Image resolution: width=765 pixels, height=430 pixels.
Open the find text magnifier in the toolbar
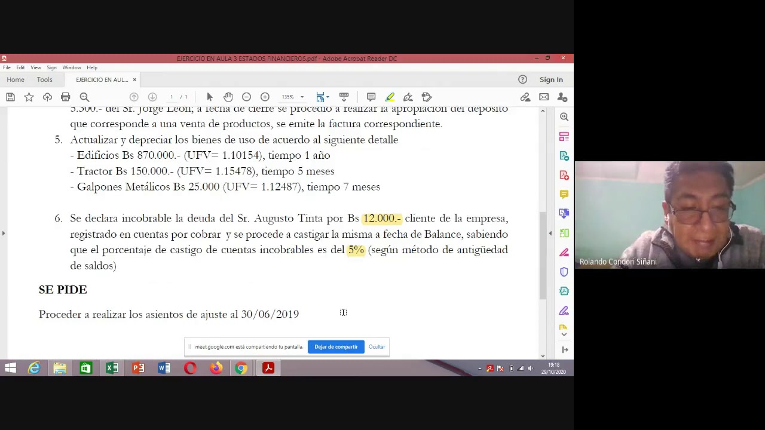[x=84, y=97]
